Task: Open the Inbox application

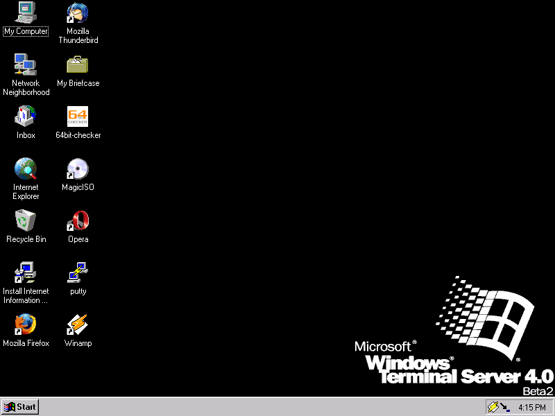Action: [26, 116]
